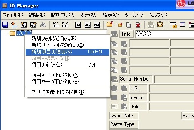Open the ツール(T) menu
Viewport: 194px width, 130px height.
pyautogui.click(x=134, y=15)
